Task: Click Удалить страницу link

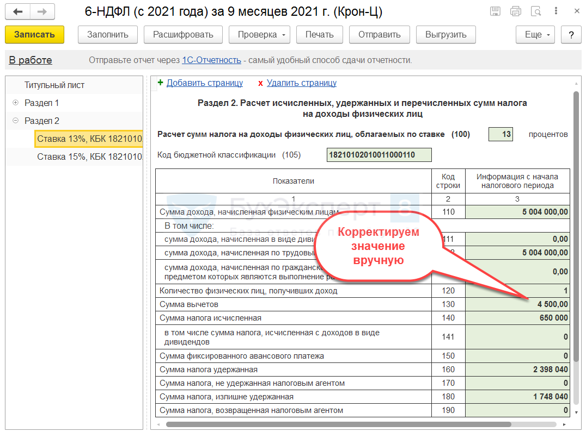Action: point(302,83)
